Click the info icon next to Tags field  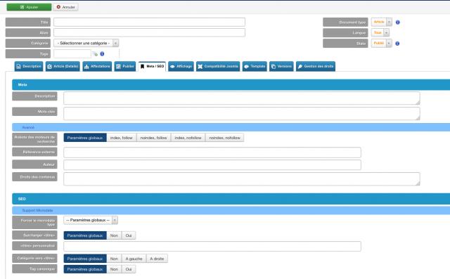pos(102,54)
